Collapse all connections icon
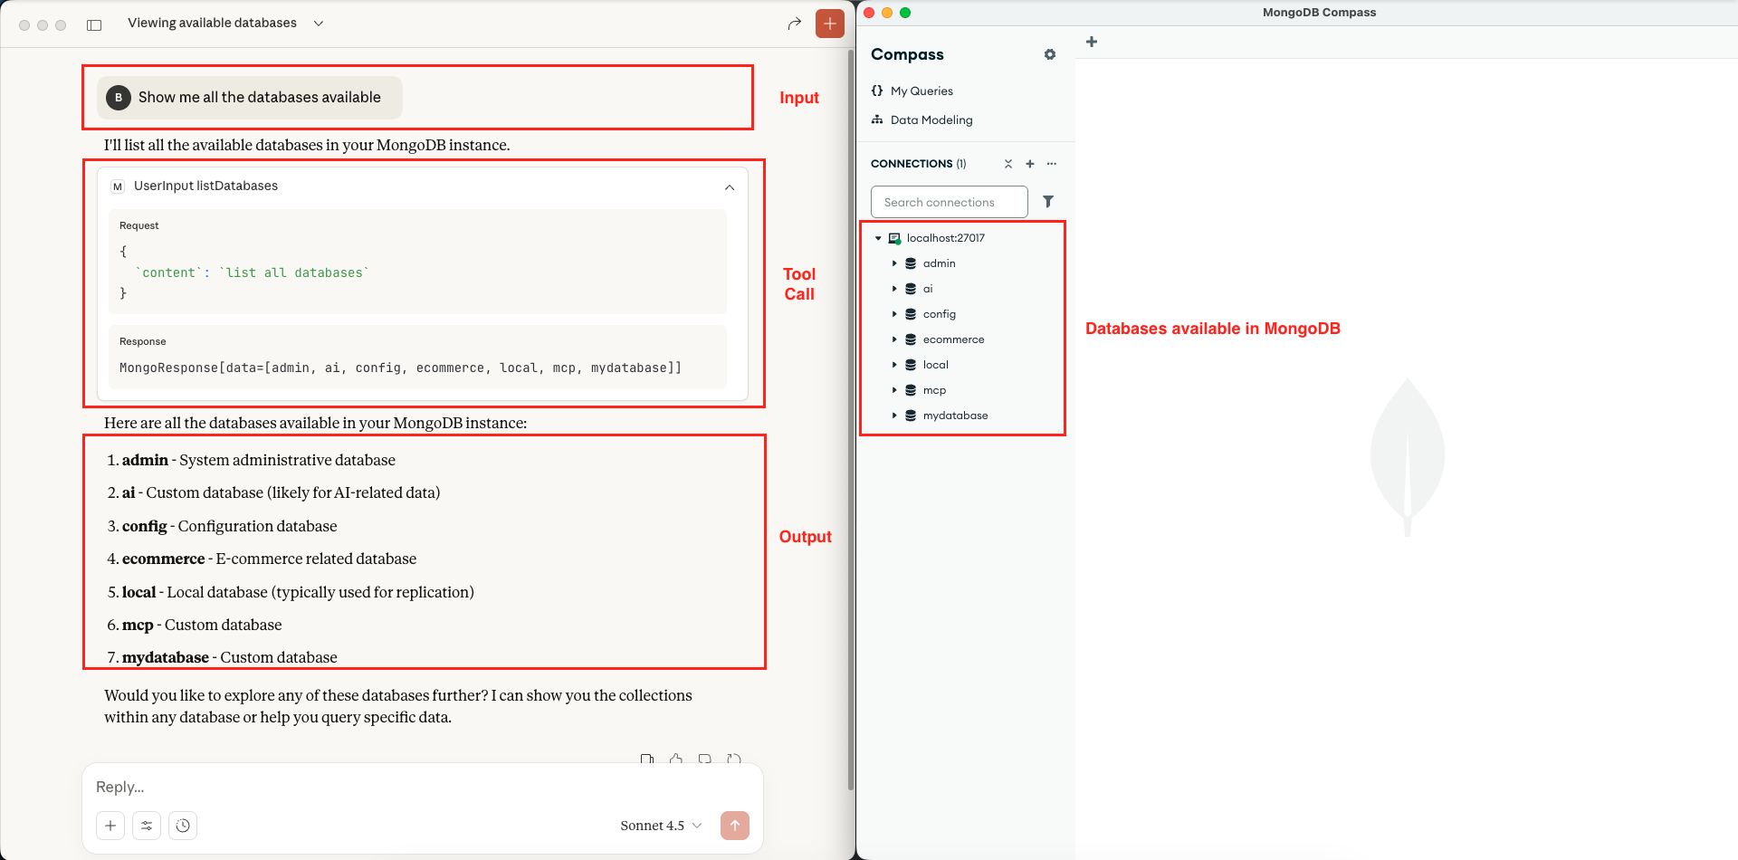Viewport: 1738px width, 860px height. (x=1007, y=164)
